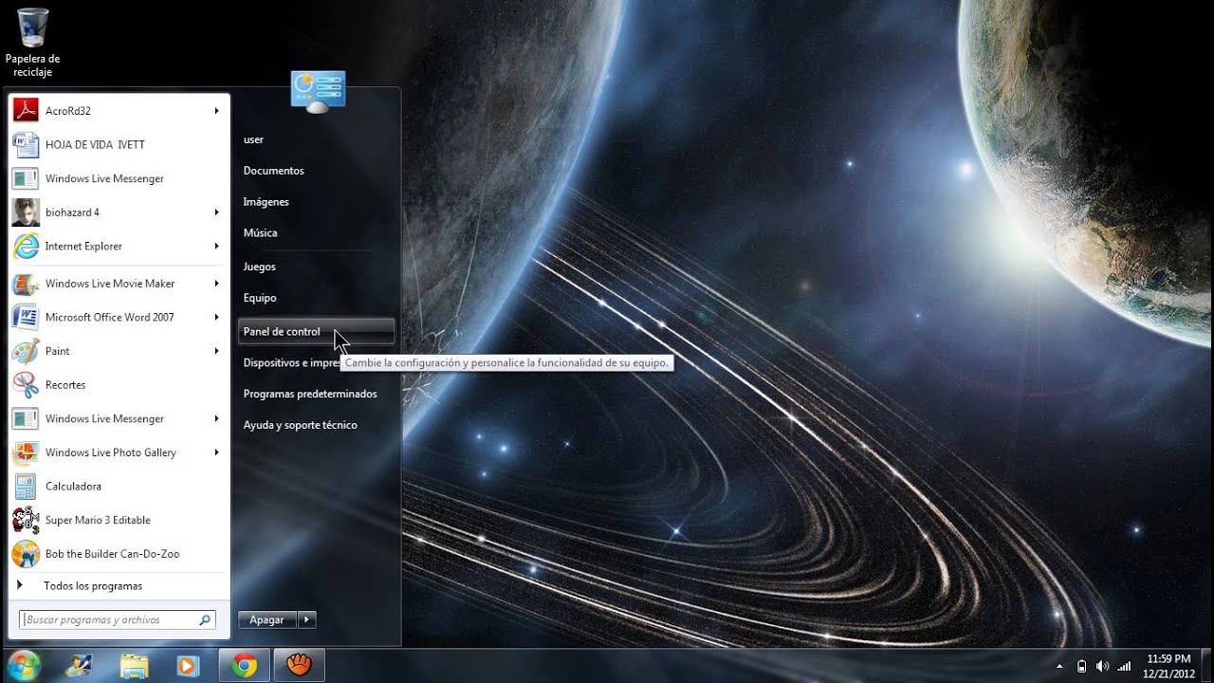This screenshot has height=683, width=1214.
Task: Click the Paint palette icon
Action: tap(26, 351)
